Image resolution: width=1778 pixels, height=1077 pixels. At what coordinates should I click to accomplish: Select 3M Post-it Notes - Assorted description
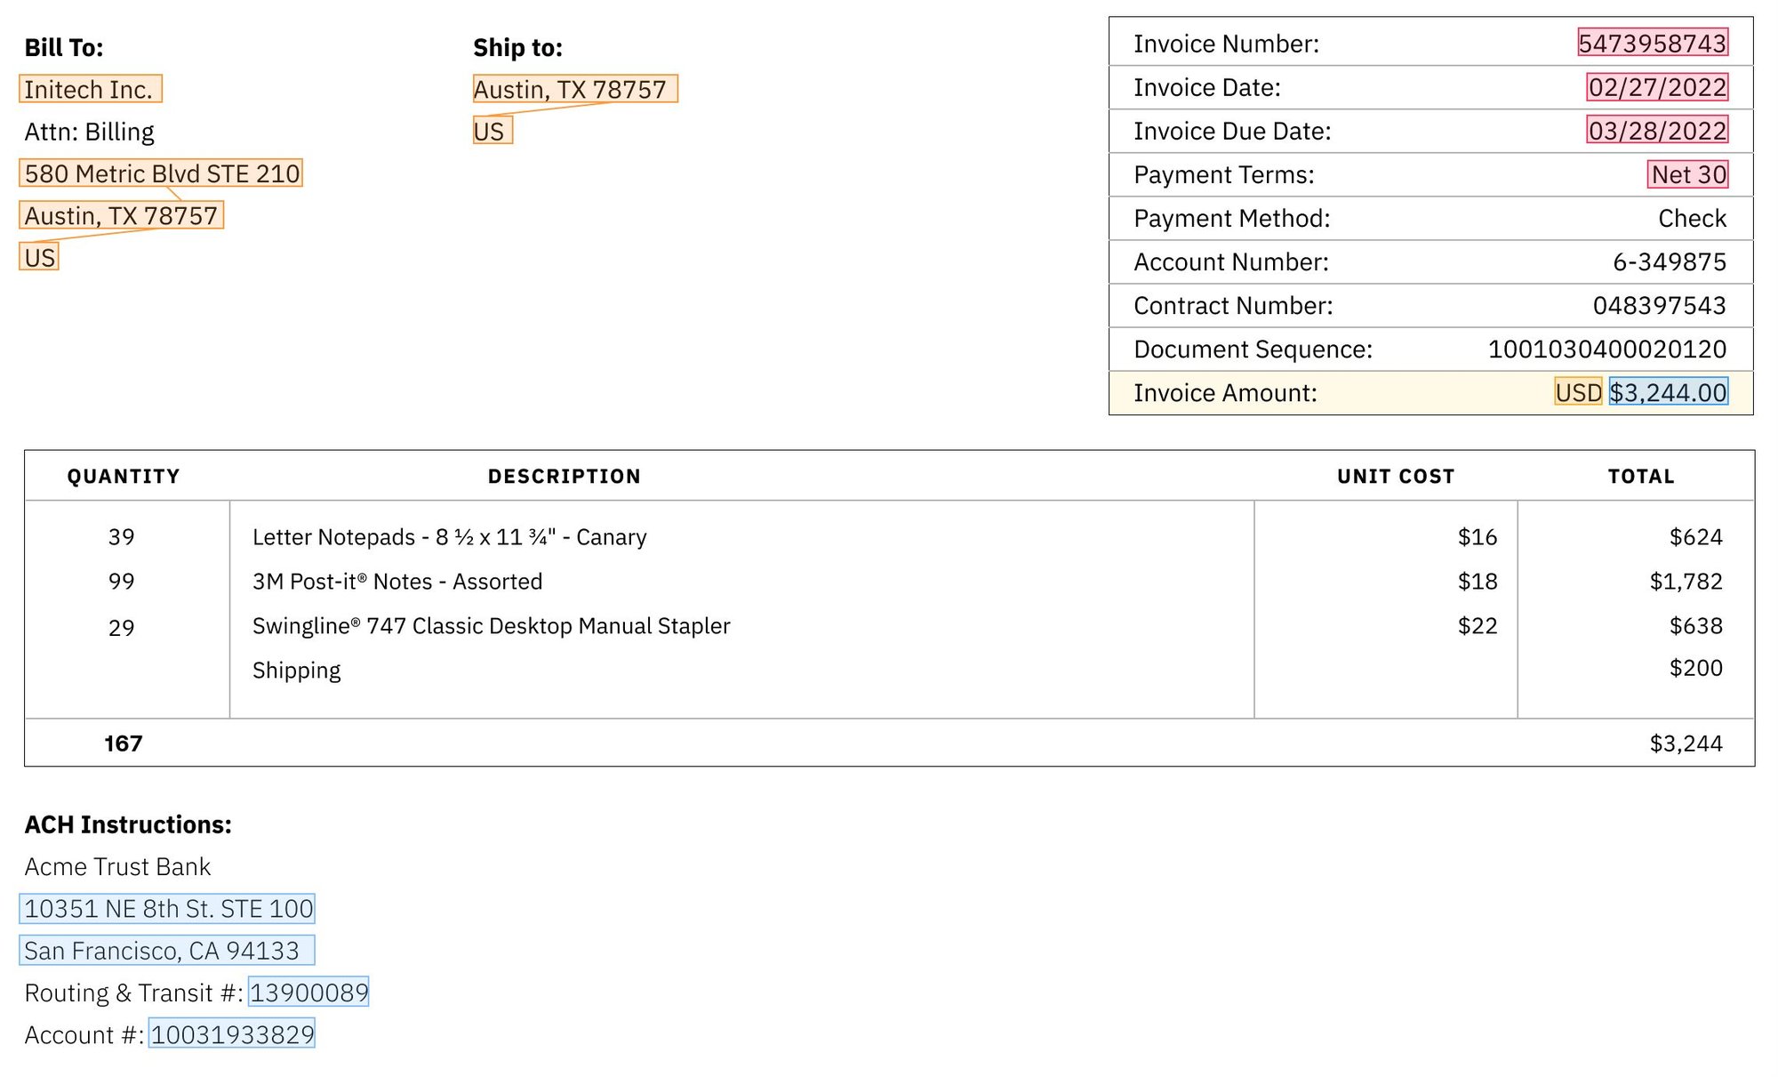397,581
